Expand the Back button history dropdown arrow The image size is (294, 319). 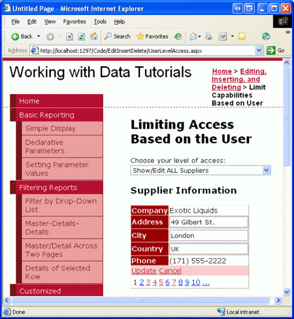39,36
